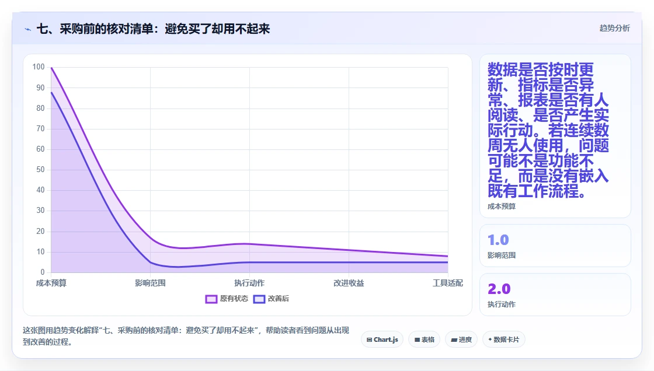Screen dimensions: 654x371
Task: Click the 成本预算 caption in top card
Action: point(502,206)
